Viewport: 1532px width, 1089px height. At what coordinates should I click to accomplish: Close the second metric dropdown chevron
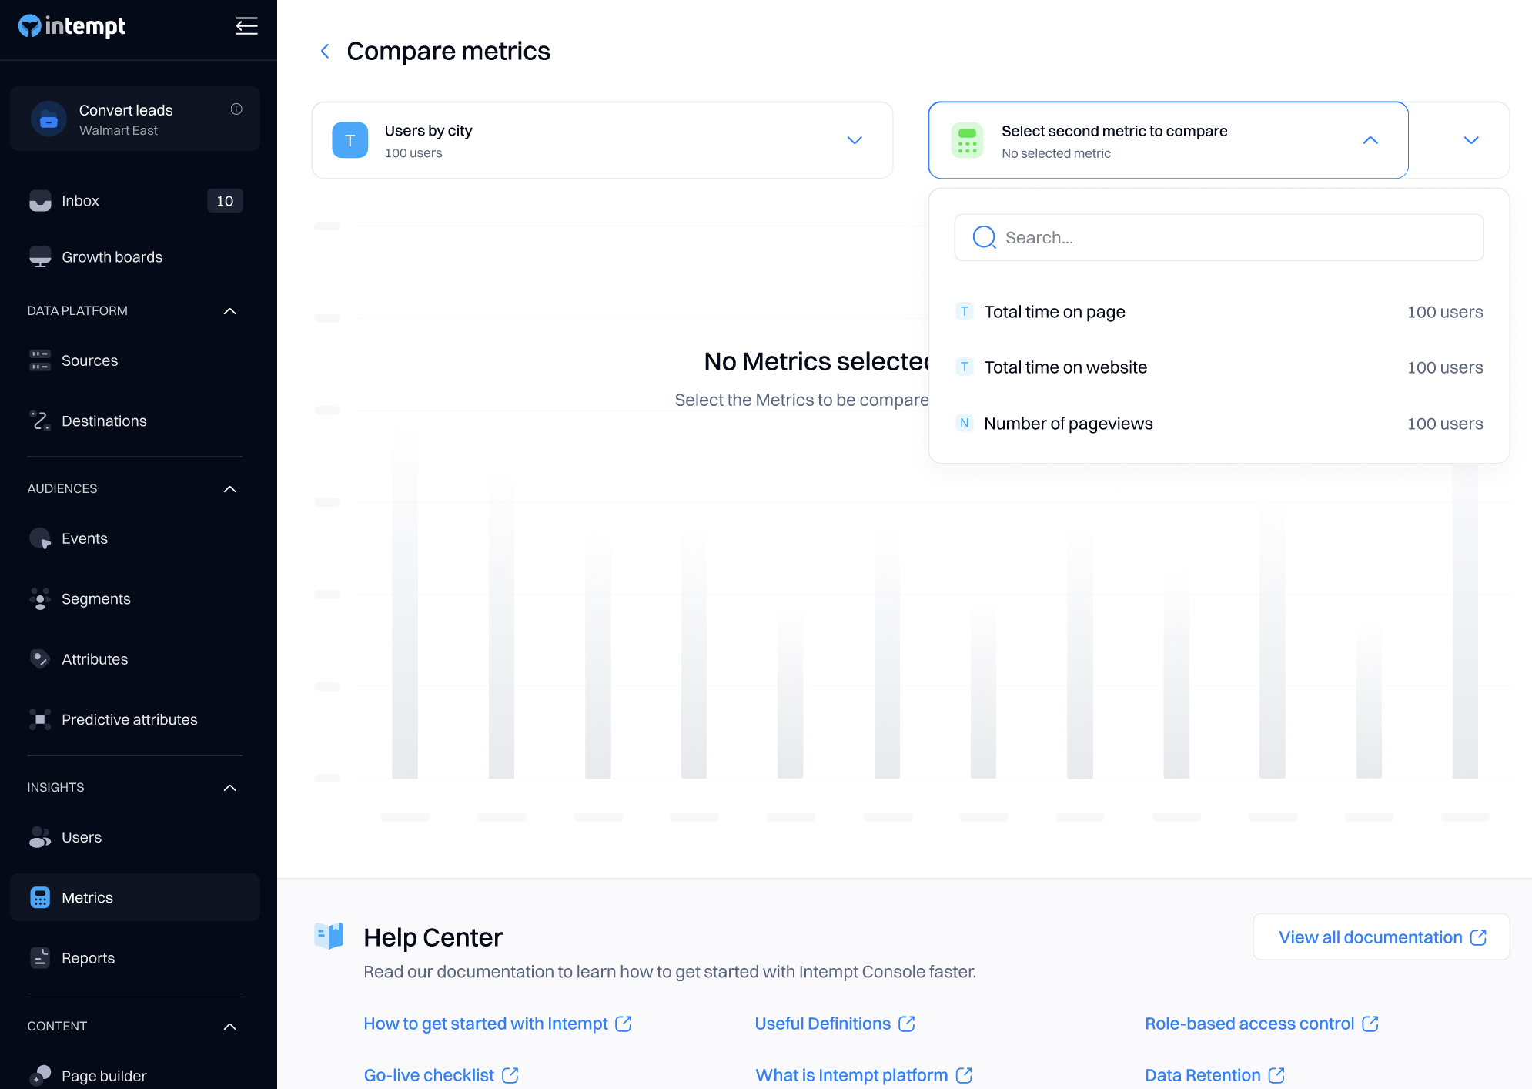(1370, 140)
